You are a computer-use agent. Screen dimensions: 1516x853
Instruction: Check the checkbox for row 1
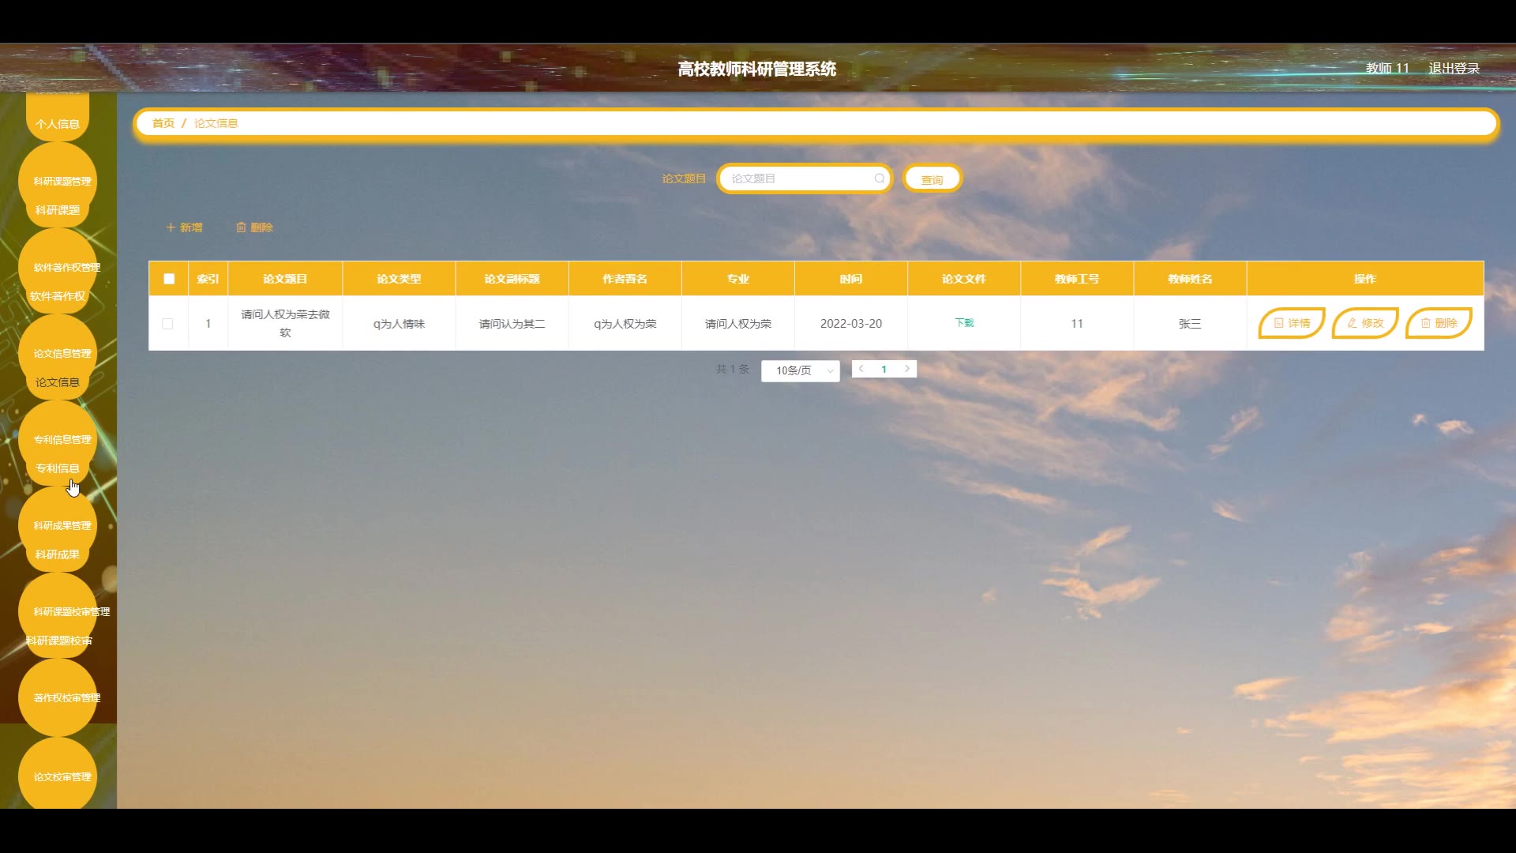167,324
